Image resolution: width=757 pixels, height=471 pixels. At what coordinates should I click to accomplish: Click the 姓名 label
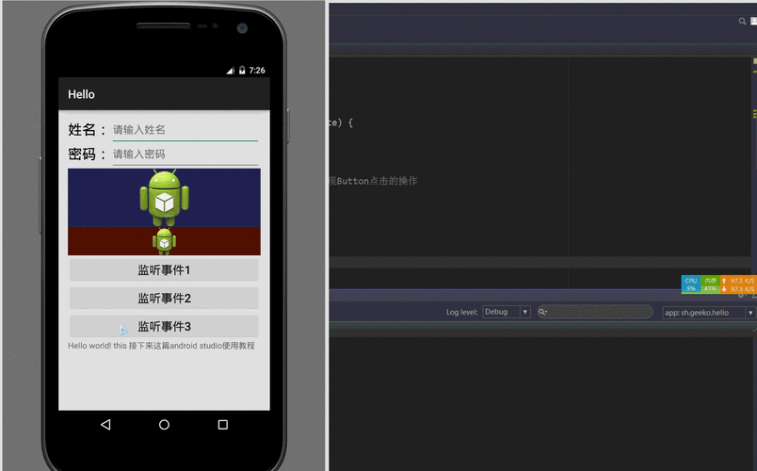87,130
